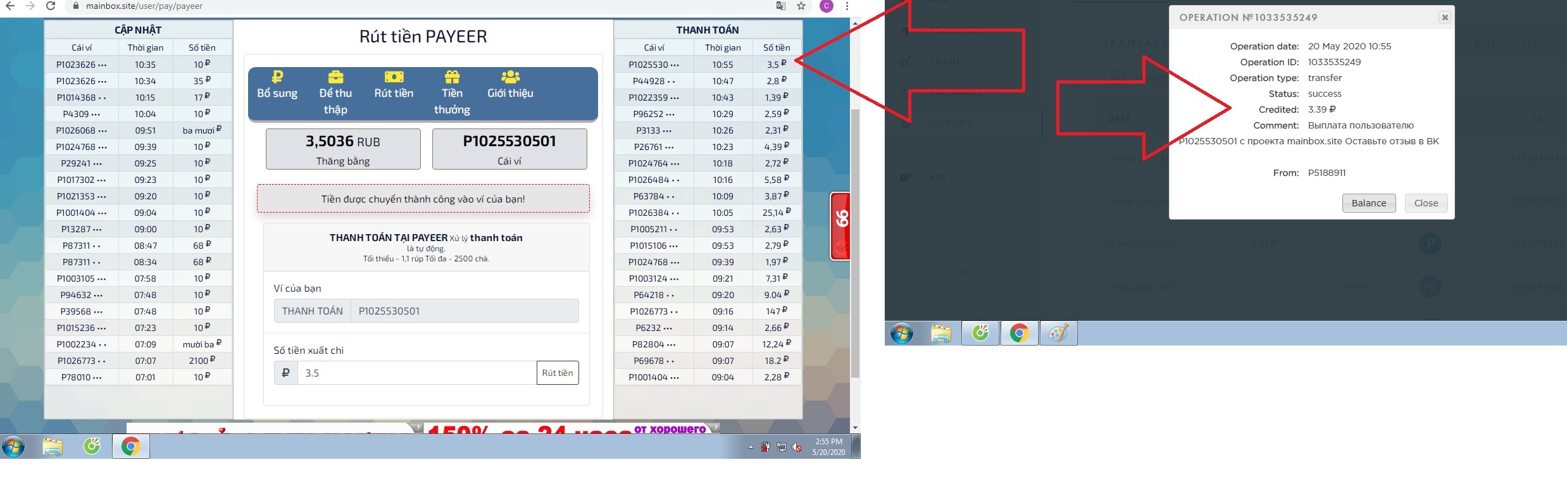Click the briefcase icon above Để thu thập
The image size is (1567, 486).
(335, 77)
